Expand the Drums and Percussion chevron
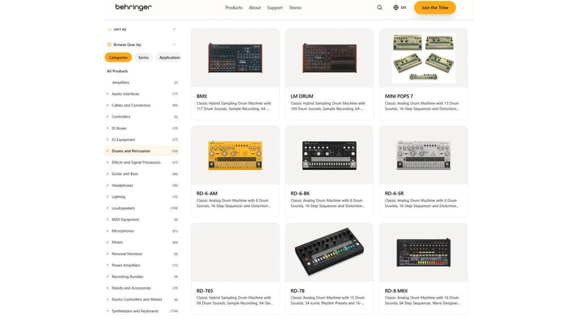 pyautogui.click(x=107, y=151)
